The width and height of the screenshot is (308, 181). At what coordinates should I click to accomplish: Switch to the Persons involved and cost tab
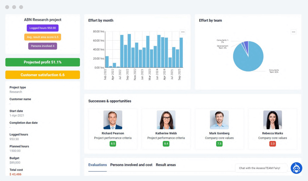[x=131, y=165]
